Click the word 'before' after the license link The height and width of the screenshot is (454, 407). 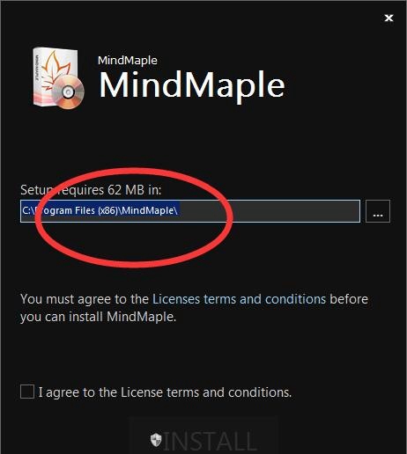pos(349,299)
